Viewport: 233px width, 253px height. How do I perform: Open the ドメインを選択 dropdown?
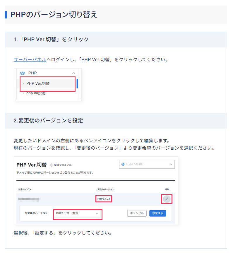tap(147, 164)
